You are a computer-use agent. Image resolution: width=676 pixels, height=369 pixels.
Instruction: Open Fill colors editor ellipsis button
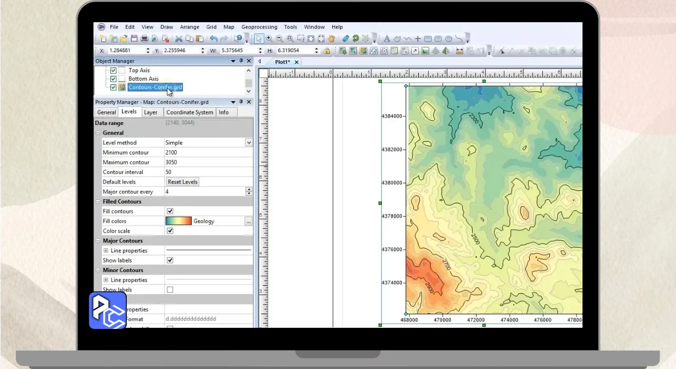pyautogui.click(x=248, y=221)
